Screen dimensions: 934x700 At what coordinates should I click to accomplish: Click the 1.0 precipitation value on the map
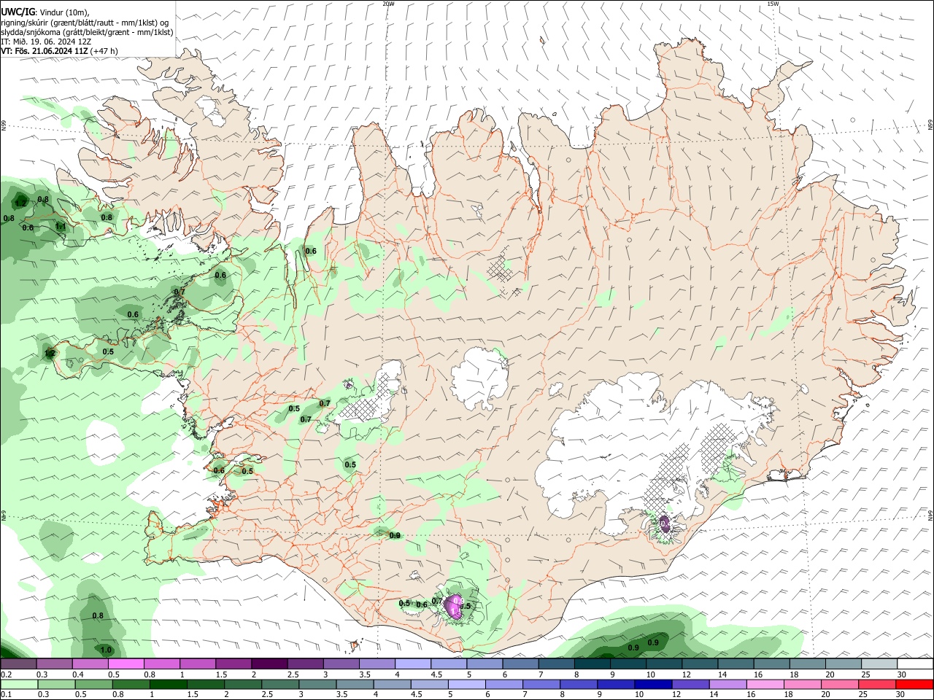pos(106,650)
